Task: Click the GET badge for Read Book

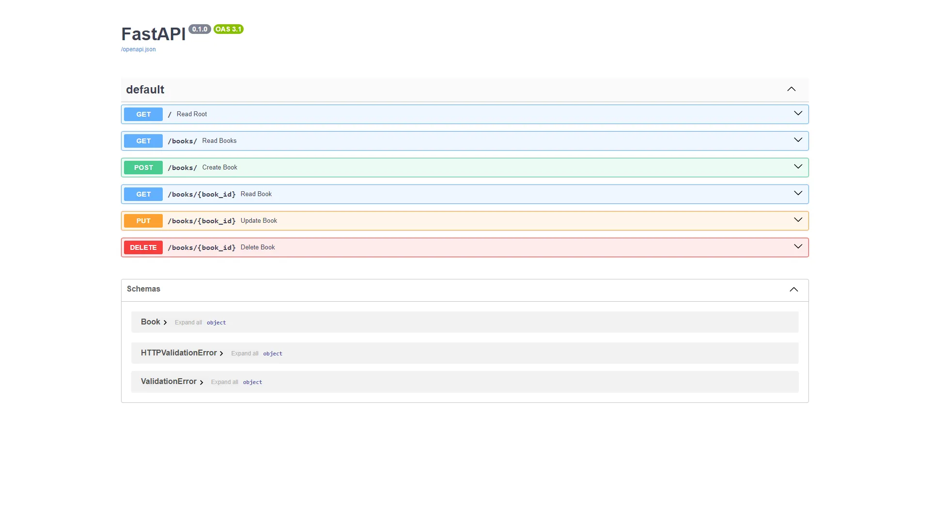Action: click(x=143, y=194)
